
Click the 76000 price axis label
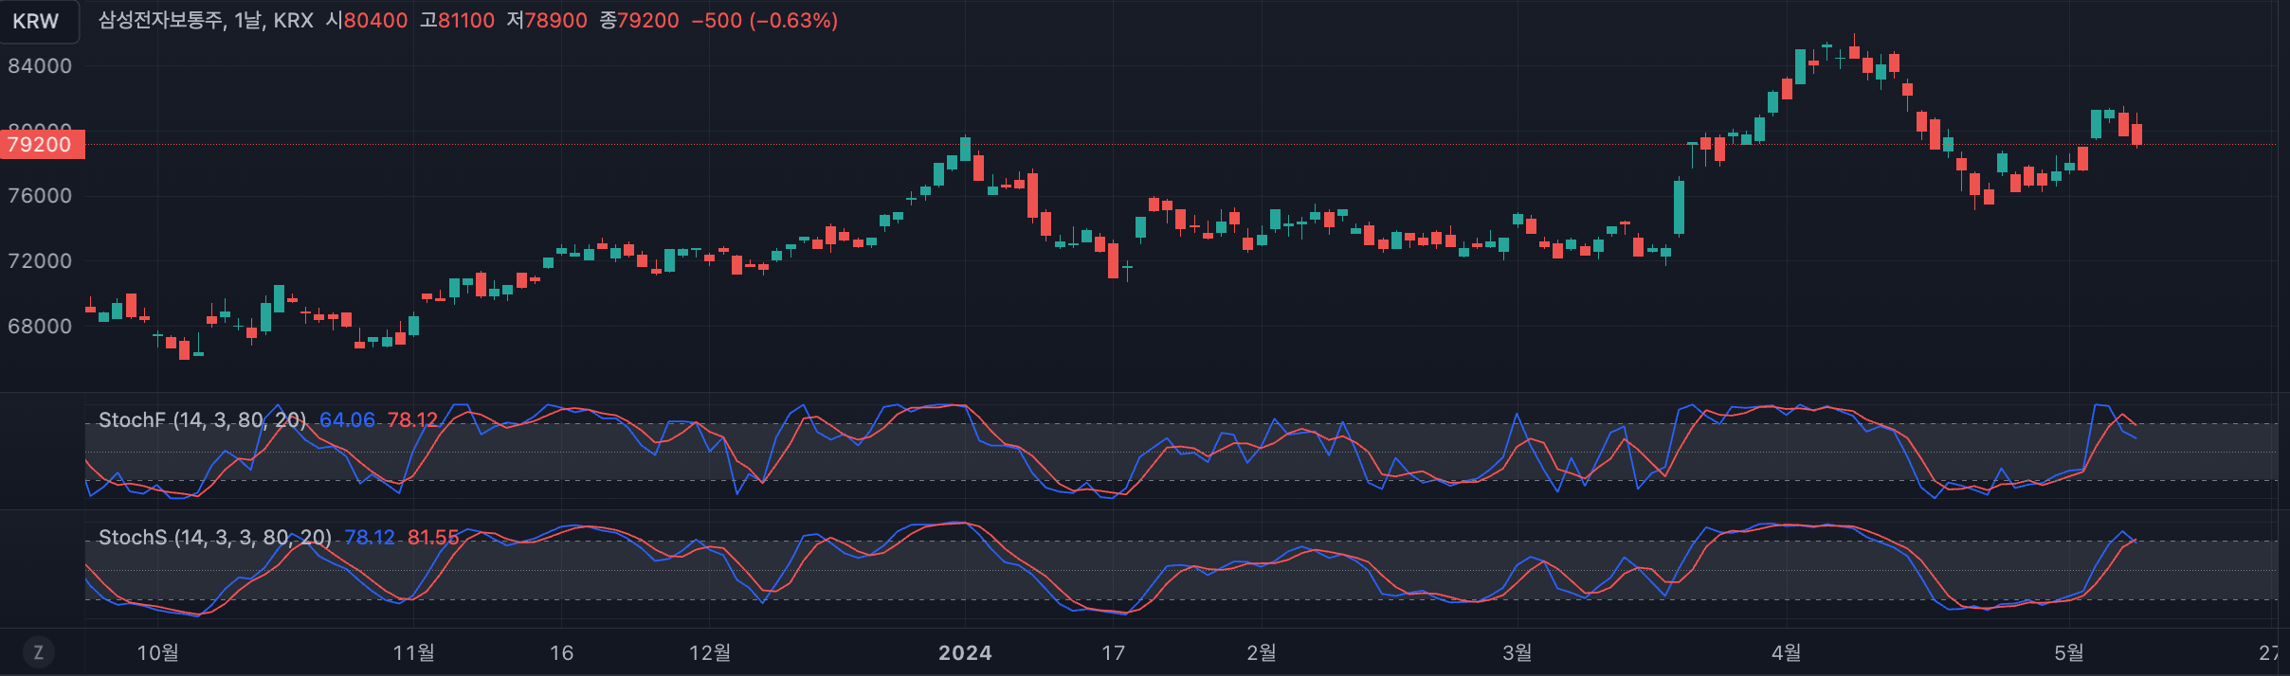(x=40, y=196)
